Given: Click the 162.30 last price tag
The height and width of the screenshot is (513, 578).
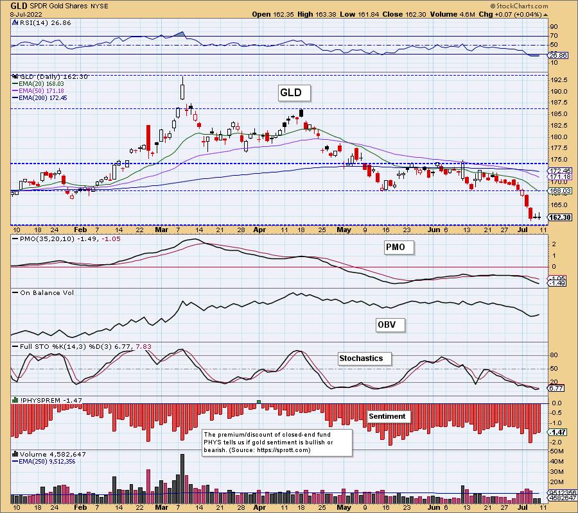Looking at the screenshot, I should coord(560,217).
